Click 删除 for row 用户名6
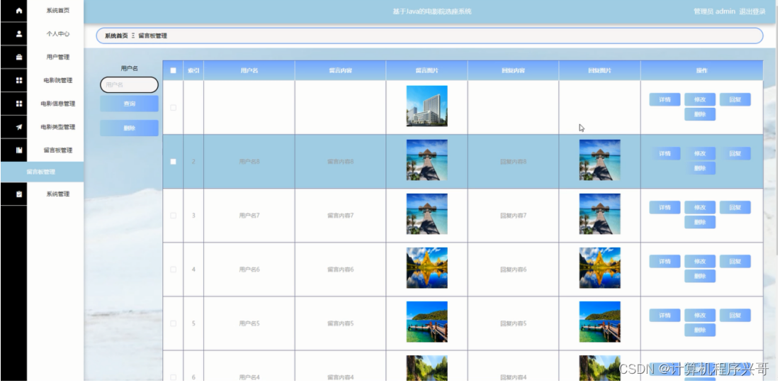This screenshot has width=780, height=383. 700,276
